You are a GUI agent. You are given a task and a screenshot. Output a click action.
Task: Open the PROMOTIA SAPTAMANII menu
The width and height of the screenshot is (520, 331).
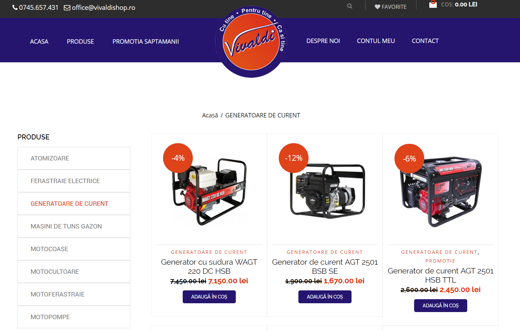(146, 41)
